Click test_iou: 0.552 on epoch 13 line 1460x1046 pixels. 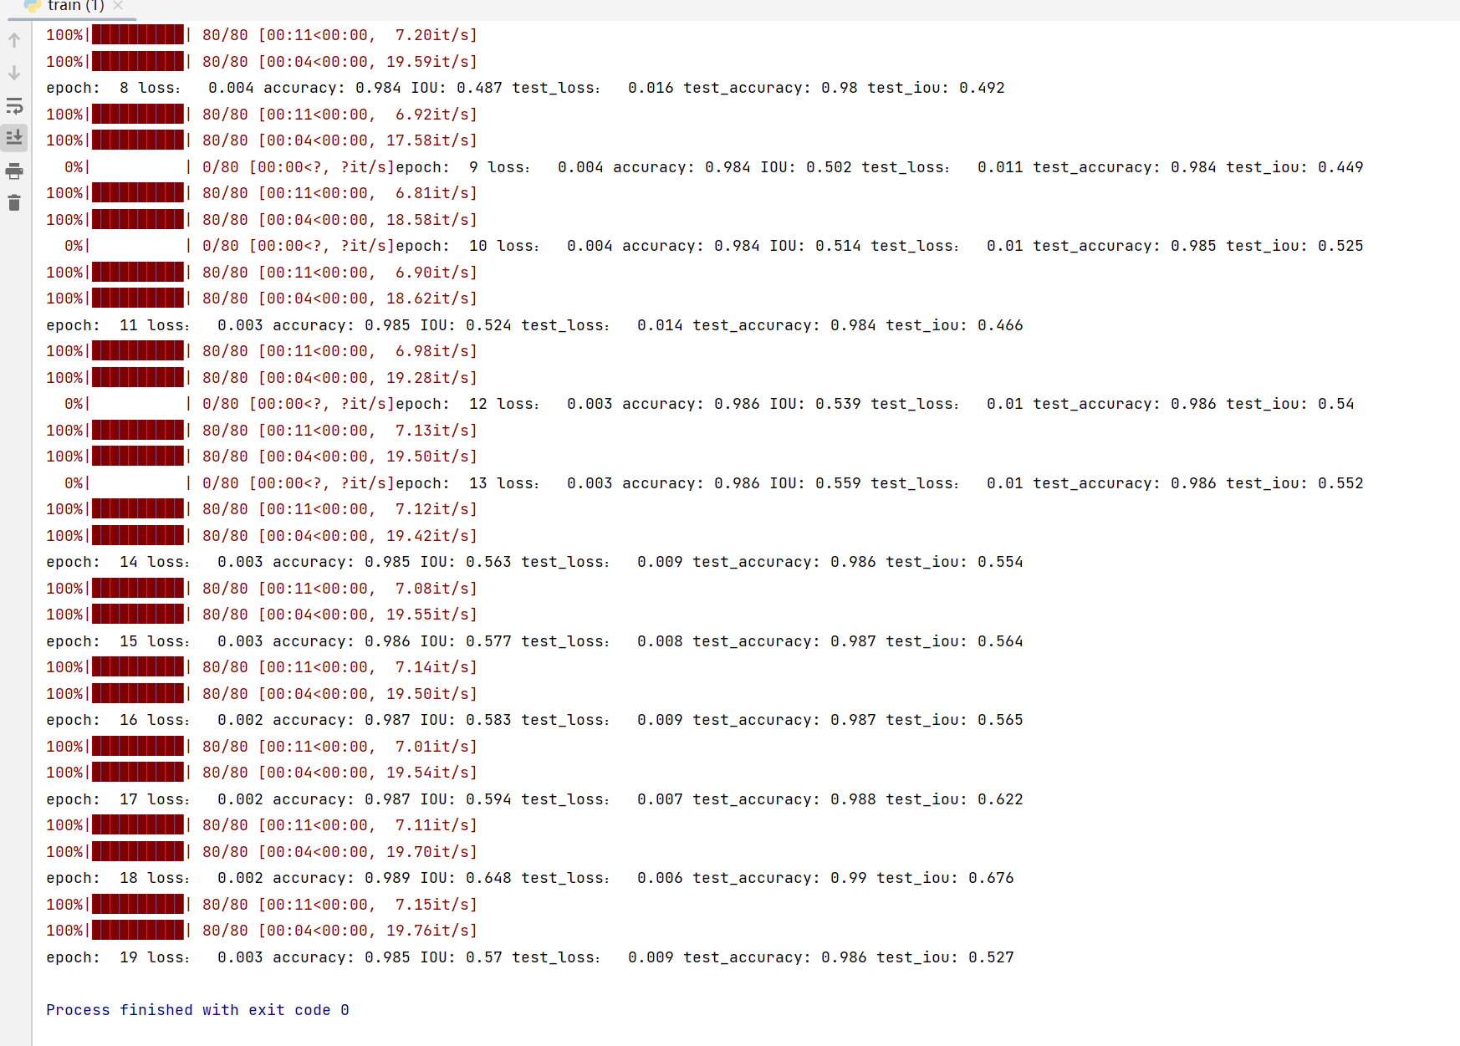[1294, 483]
